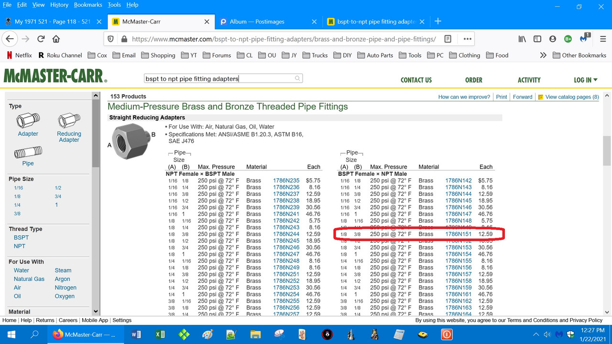The width and height of the screenshot is (612, 344).
Task: Open File Explorer from the taskbar
Action: 255,334
